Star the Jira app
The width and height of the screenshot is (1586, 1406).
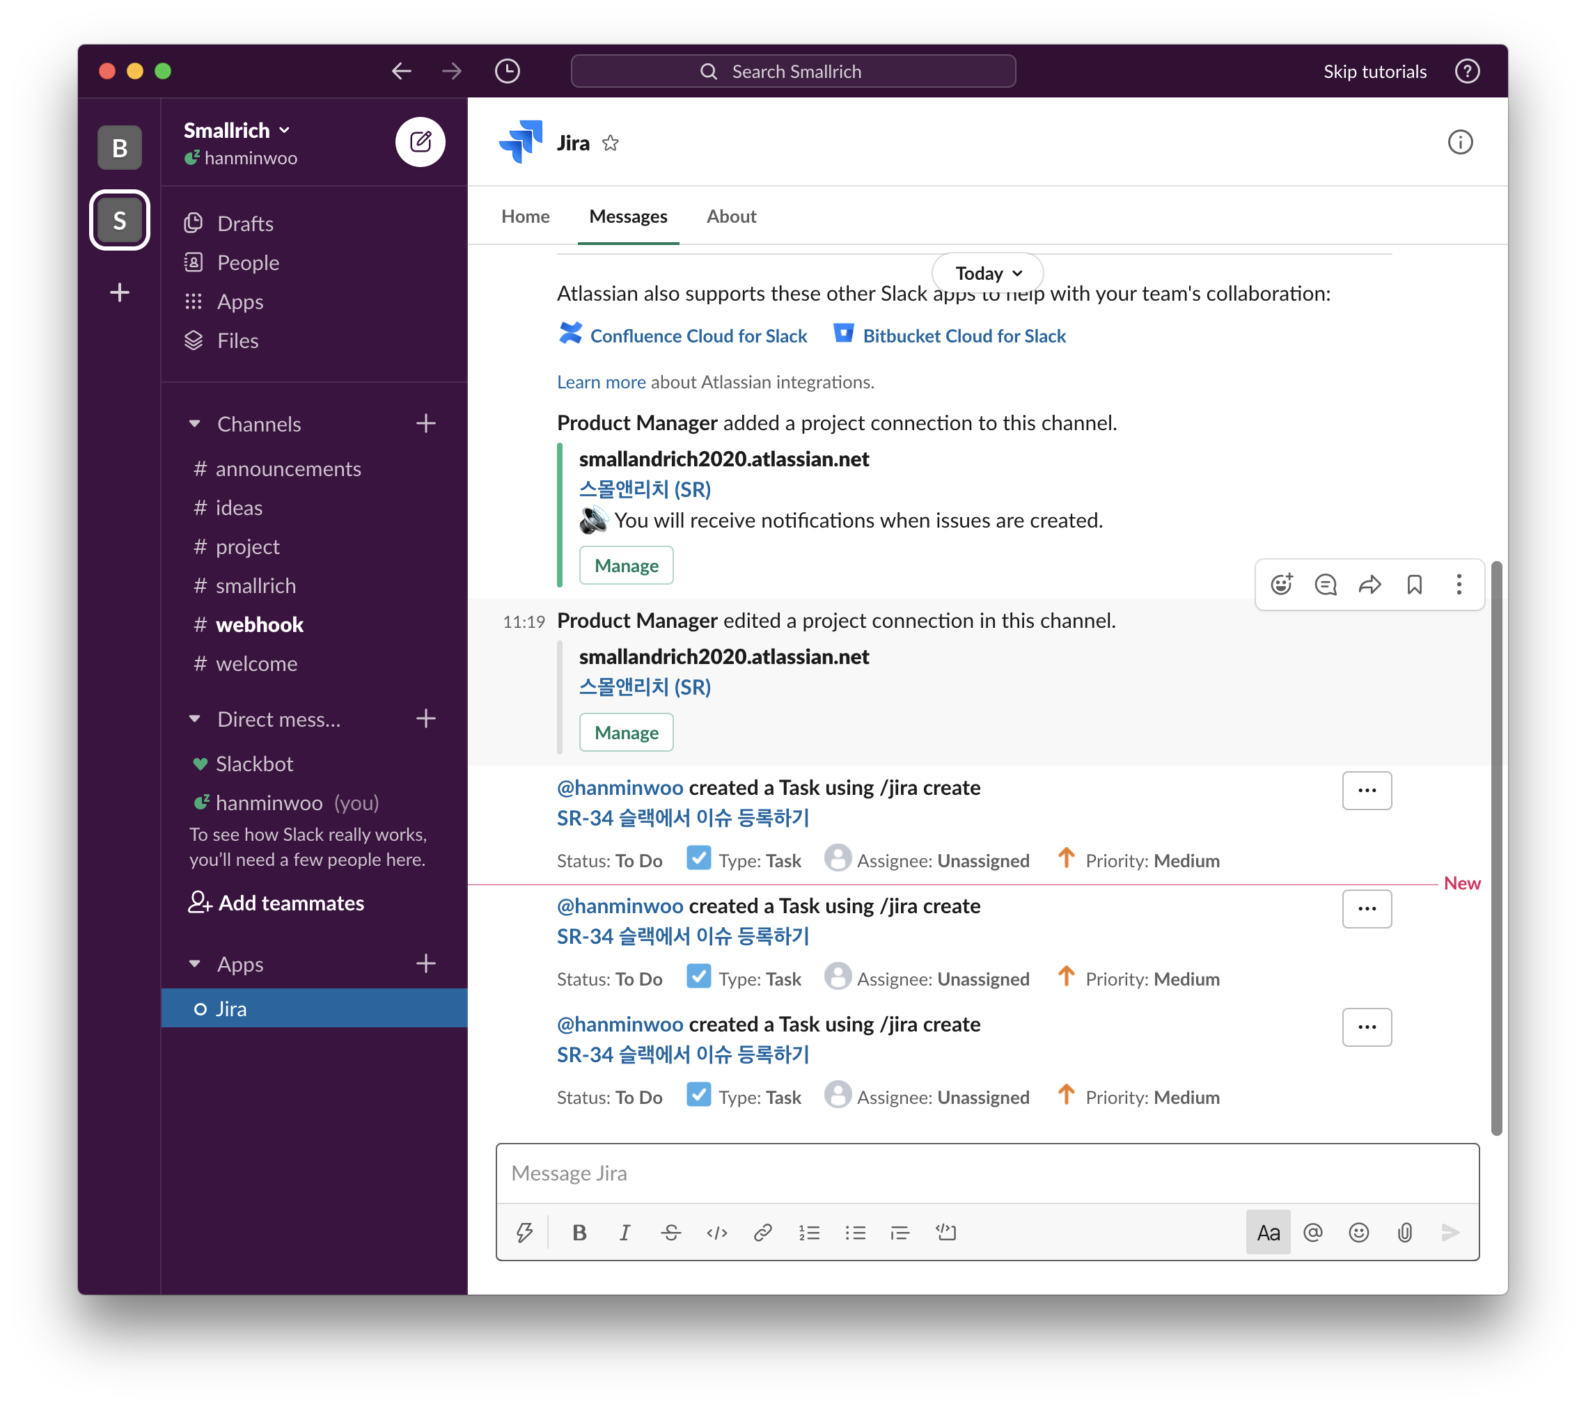coord(611,143)
